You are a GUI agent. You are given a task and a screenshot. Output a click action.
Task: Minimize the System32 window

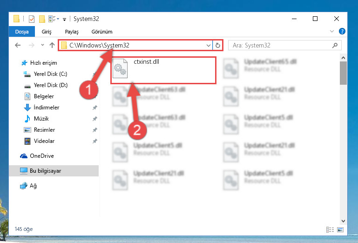click(x=294, y=19)
